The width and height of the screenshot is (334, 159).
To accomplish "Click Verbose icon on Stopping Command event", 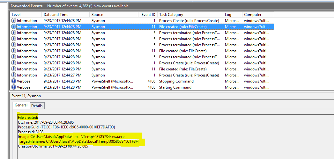I will pos(14,81).
